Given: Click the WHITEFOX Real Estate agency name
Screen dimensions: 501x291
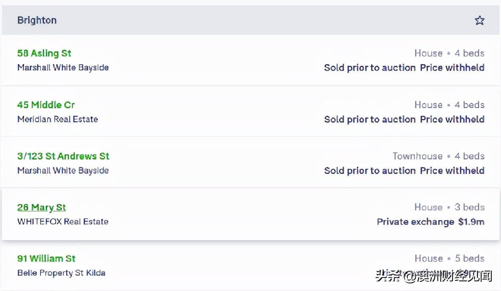Looking at the screenshot, I should coord(63,222).
